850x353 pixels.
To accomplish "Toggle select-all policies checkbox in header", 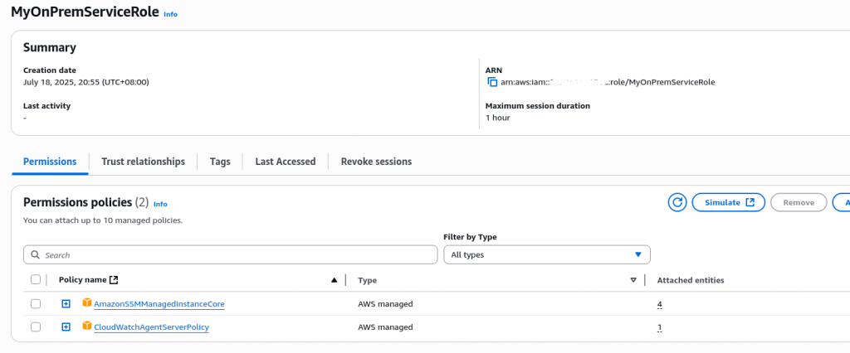I will [36, 279].
